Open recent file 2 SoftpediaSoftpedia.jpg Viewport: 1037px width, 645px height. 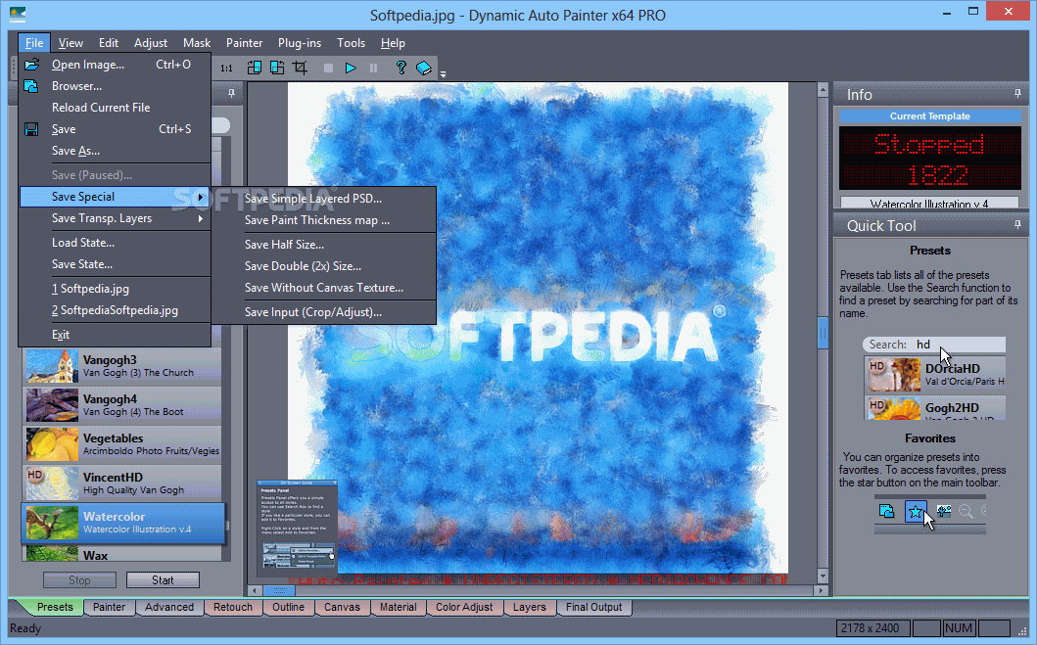pos(116,310)
